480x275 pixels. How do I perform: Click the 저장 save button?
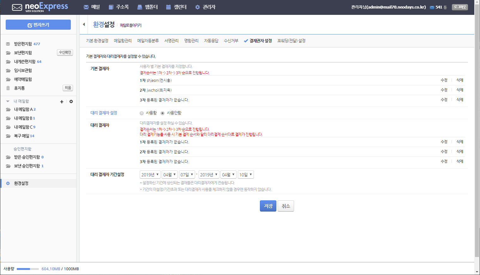(268, 206)
